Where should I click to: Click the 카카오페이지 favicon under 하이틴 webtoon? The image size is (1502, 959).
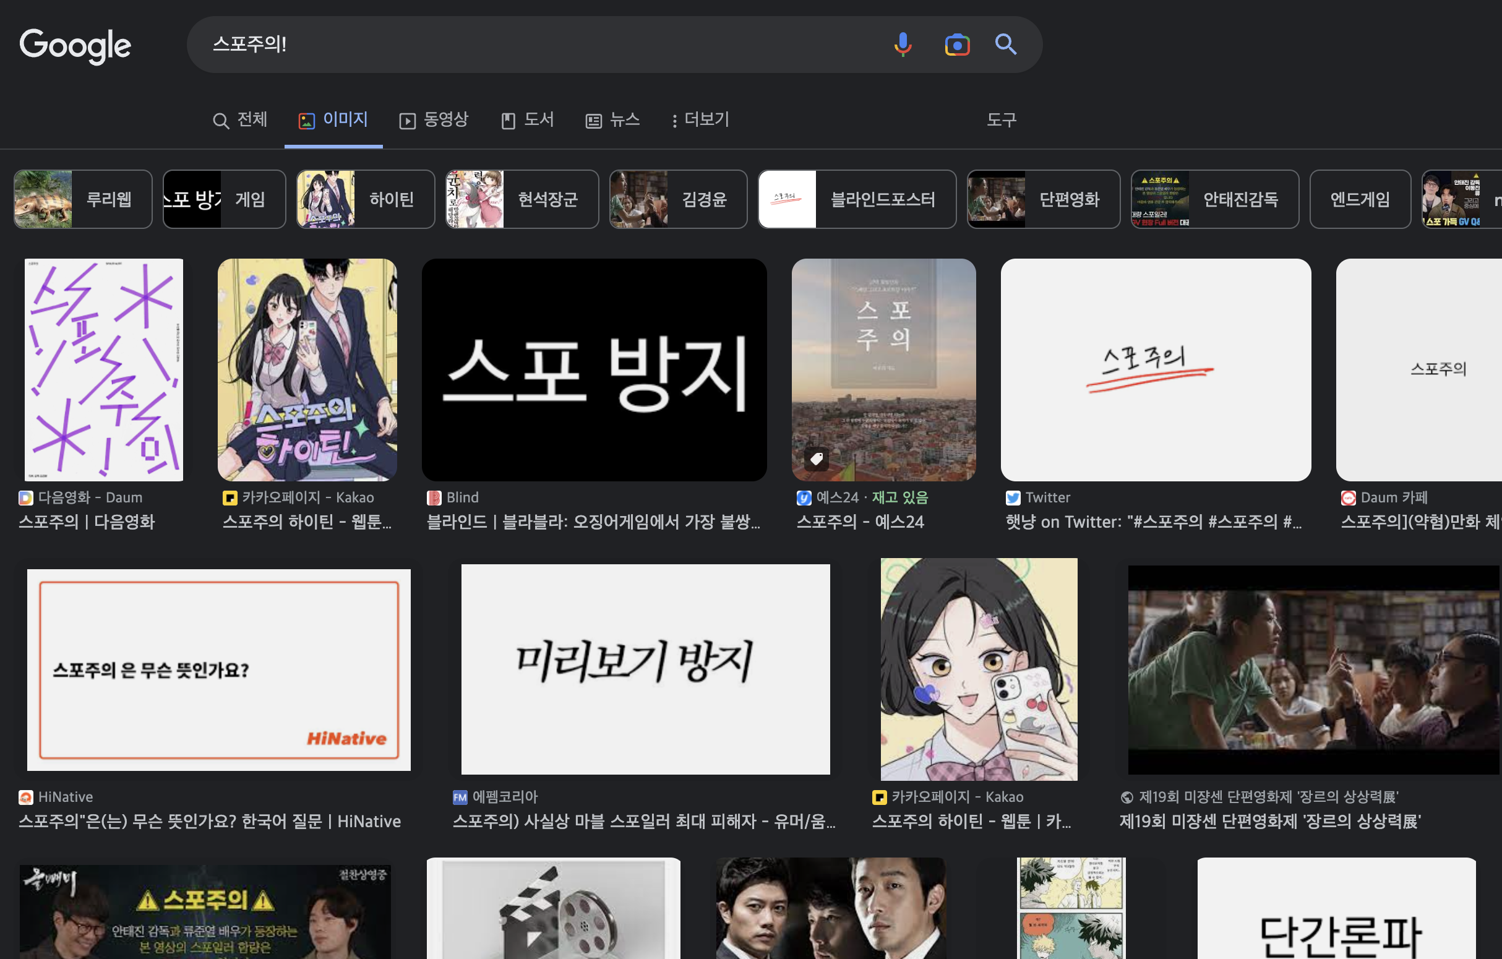pos(230,498)
